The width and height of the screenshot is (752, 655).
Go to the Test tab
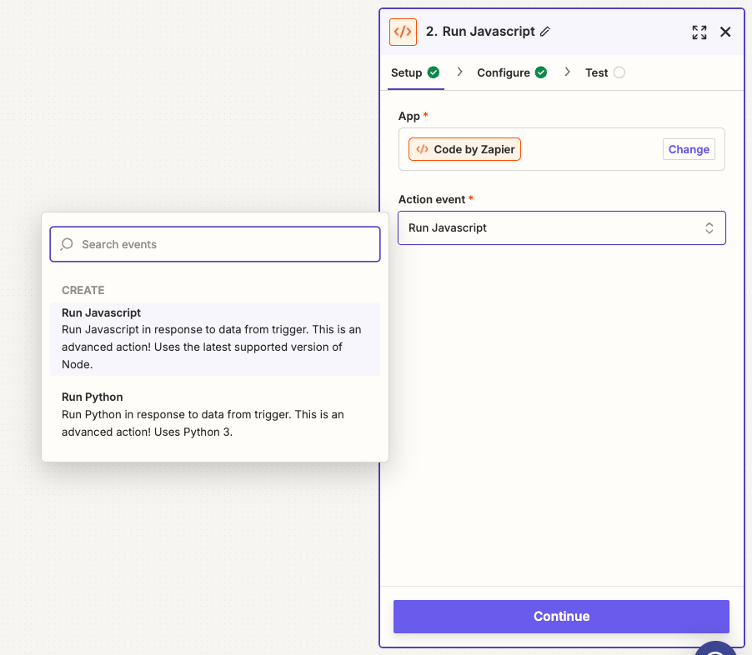point(604,72)
